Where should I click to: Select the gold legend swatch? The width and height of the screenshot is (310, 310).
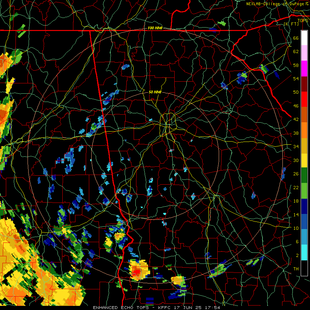(304, 146)
